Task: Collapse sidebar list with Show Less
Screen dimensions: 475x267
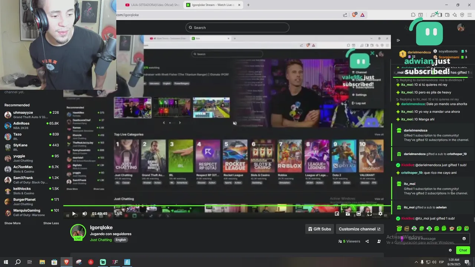Action: 51,223
